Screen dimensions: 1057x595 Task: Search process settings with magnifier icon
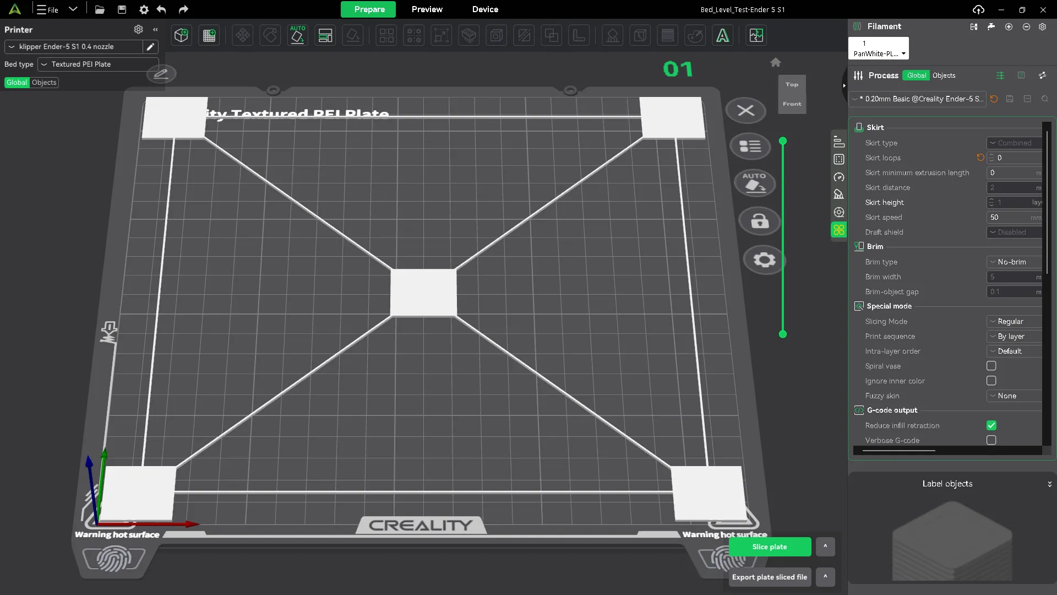click(x=1045, y=99)
